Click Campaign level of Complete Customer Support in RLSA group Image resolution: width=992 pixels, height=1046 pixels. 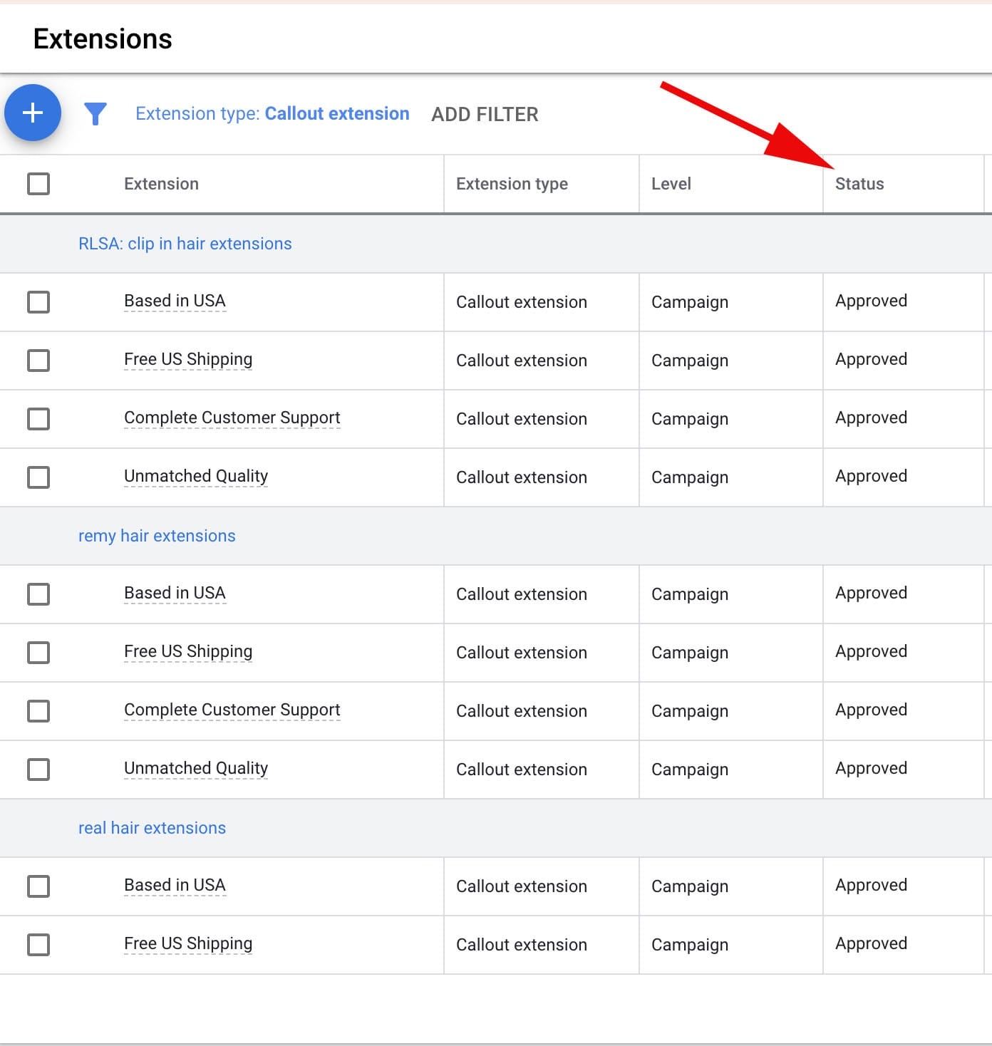click(x=690, y=419)
